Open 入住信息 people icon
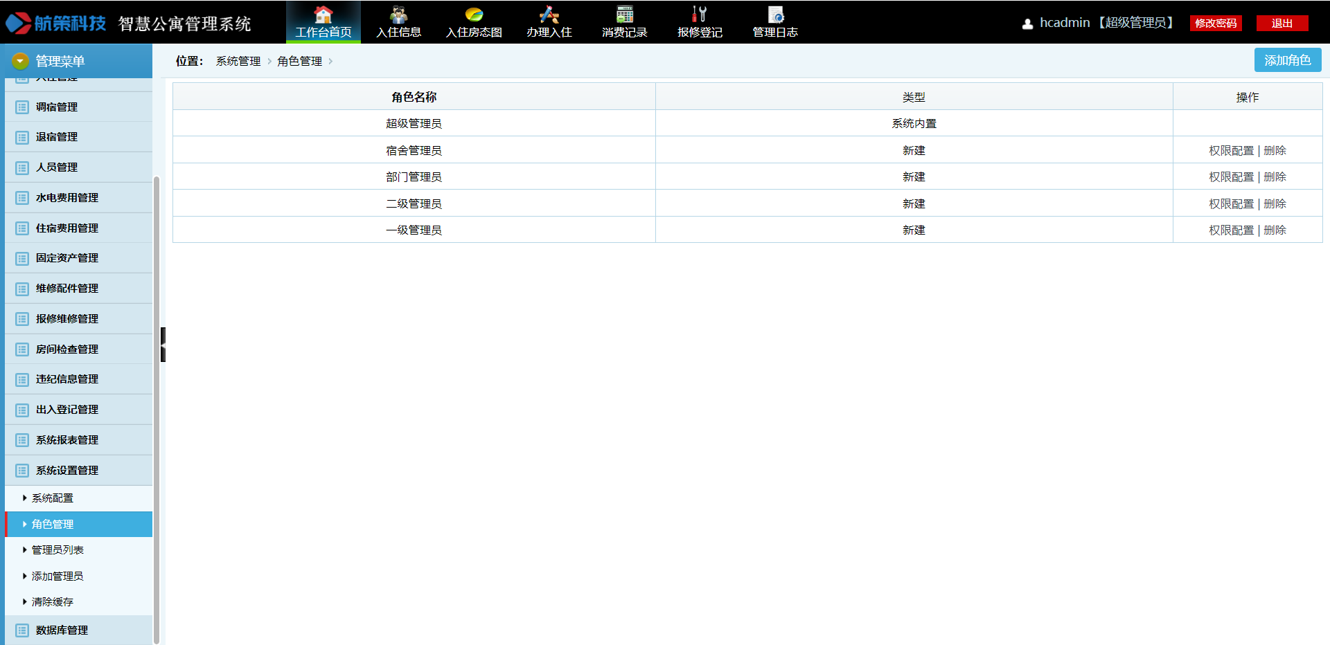The height and width of the screenshot is (645, 1330). point(398,15)
